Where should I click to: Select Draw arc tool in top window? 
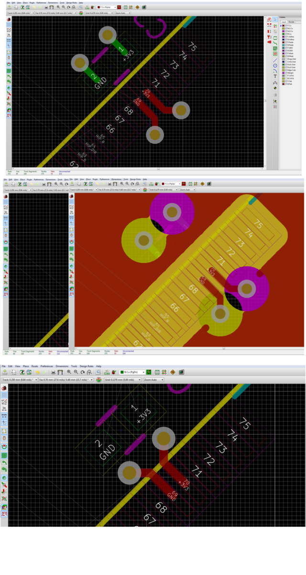coord(275,71)
